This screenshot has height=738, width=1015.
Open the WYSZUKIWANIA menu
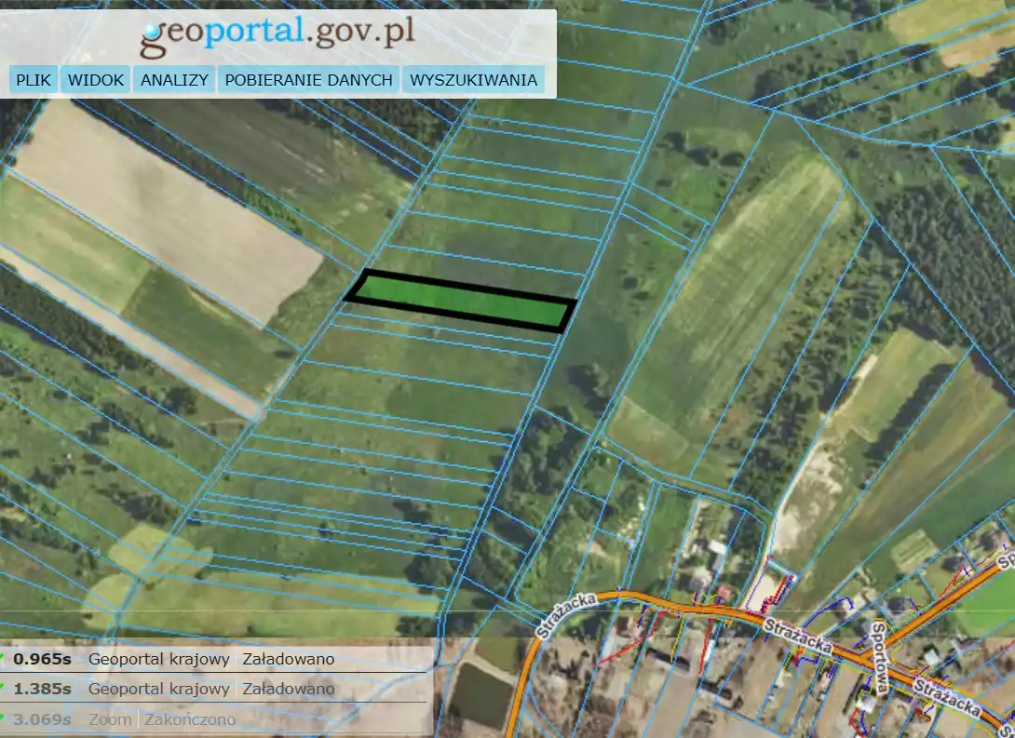point(473,80)
